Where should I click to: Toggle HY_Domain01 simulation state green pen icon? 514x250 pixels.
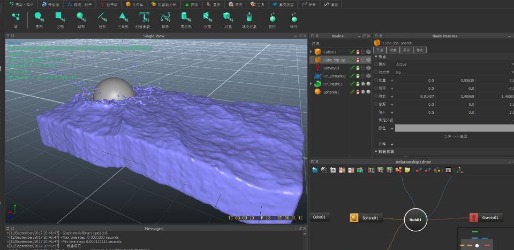pos(352,76)
